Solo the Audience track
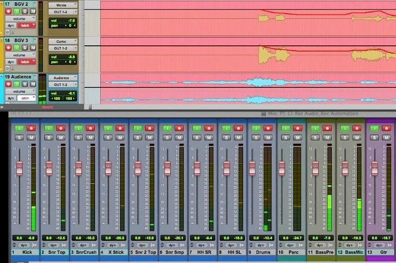396x263 pixels. 25,84
